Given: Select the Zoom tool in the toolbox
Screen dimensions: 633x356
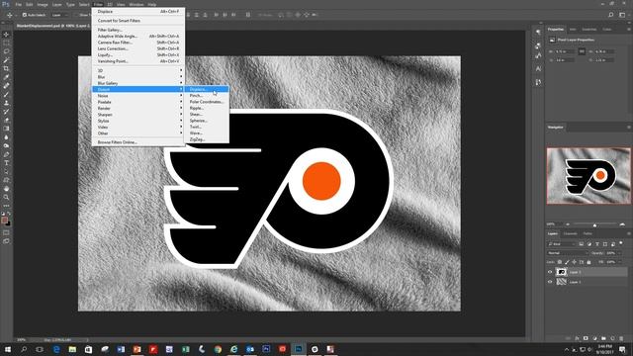Looking at the screenshot, I should tap(6, 197).
